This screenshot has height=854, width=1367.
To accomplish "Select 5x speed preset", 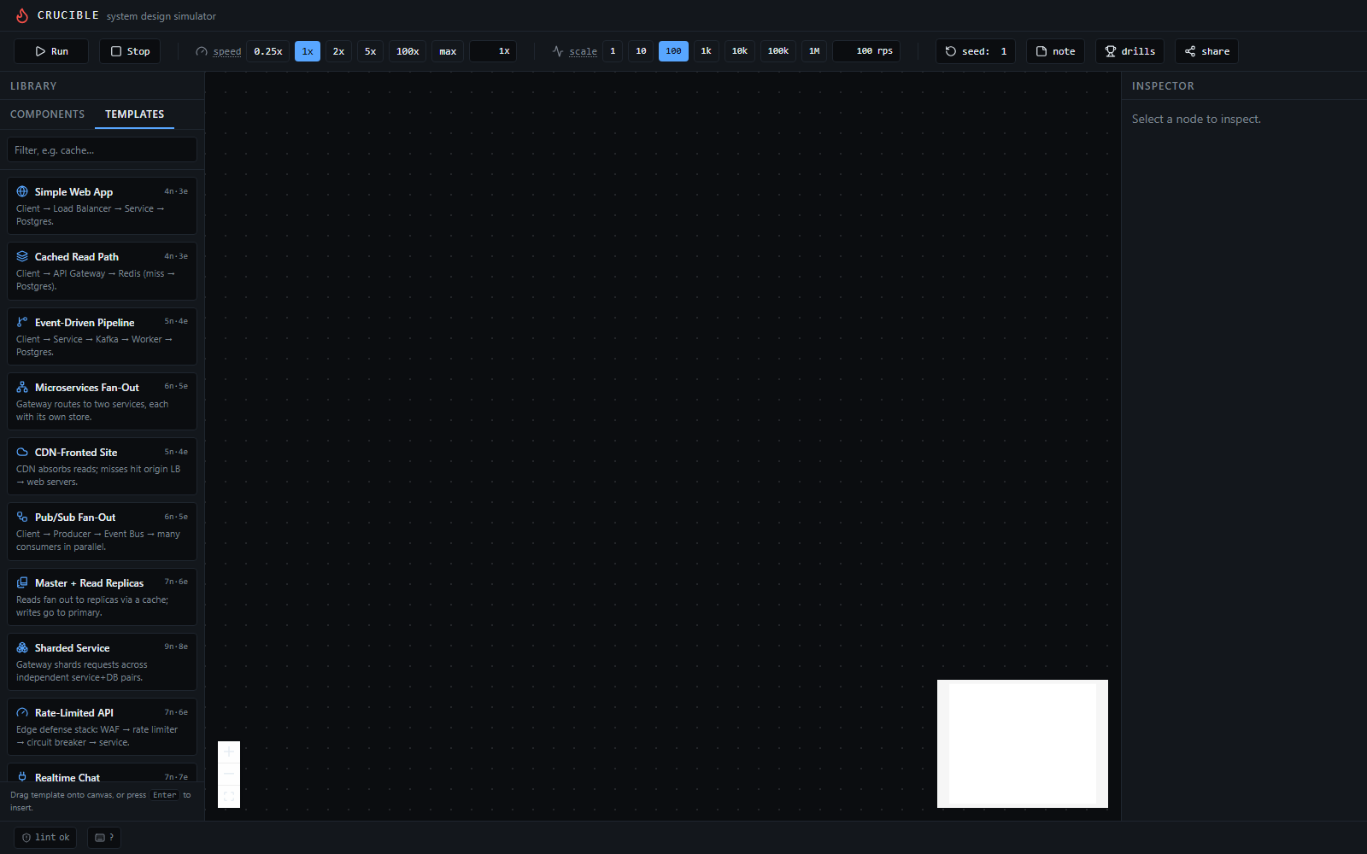I will 370,51.
